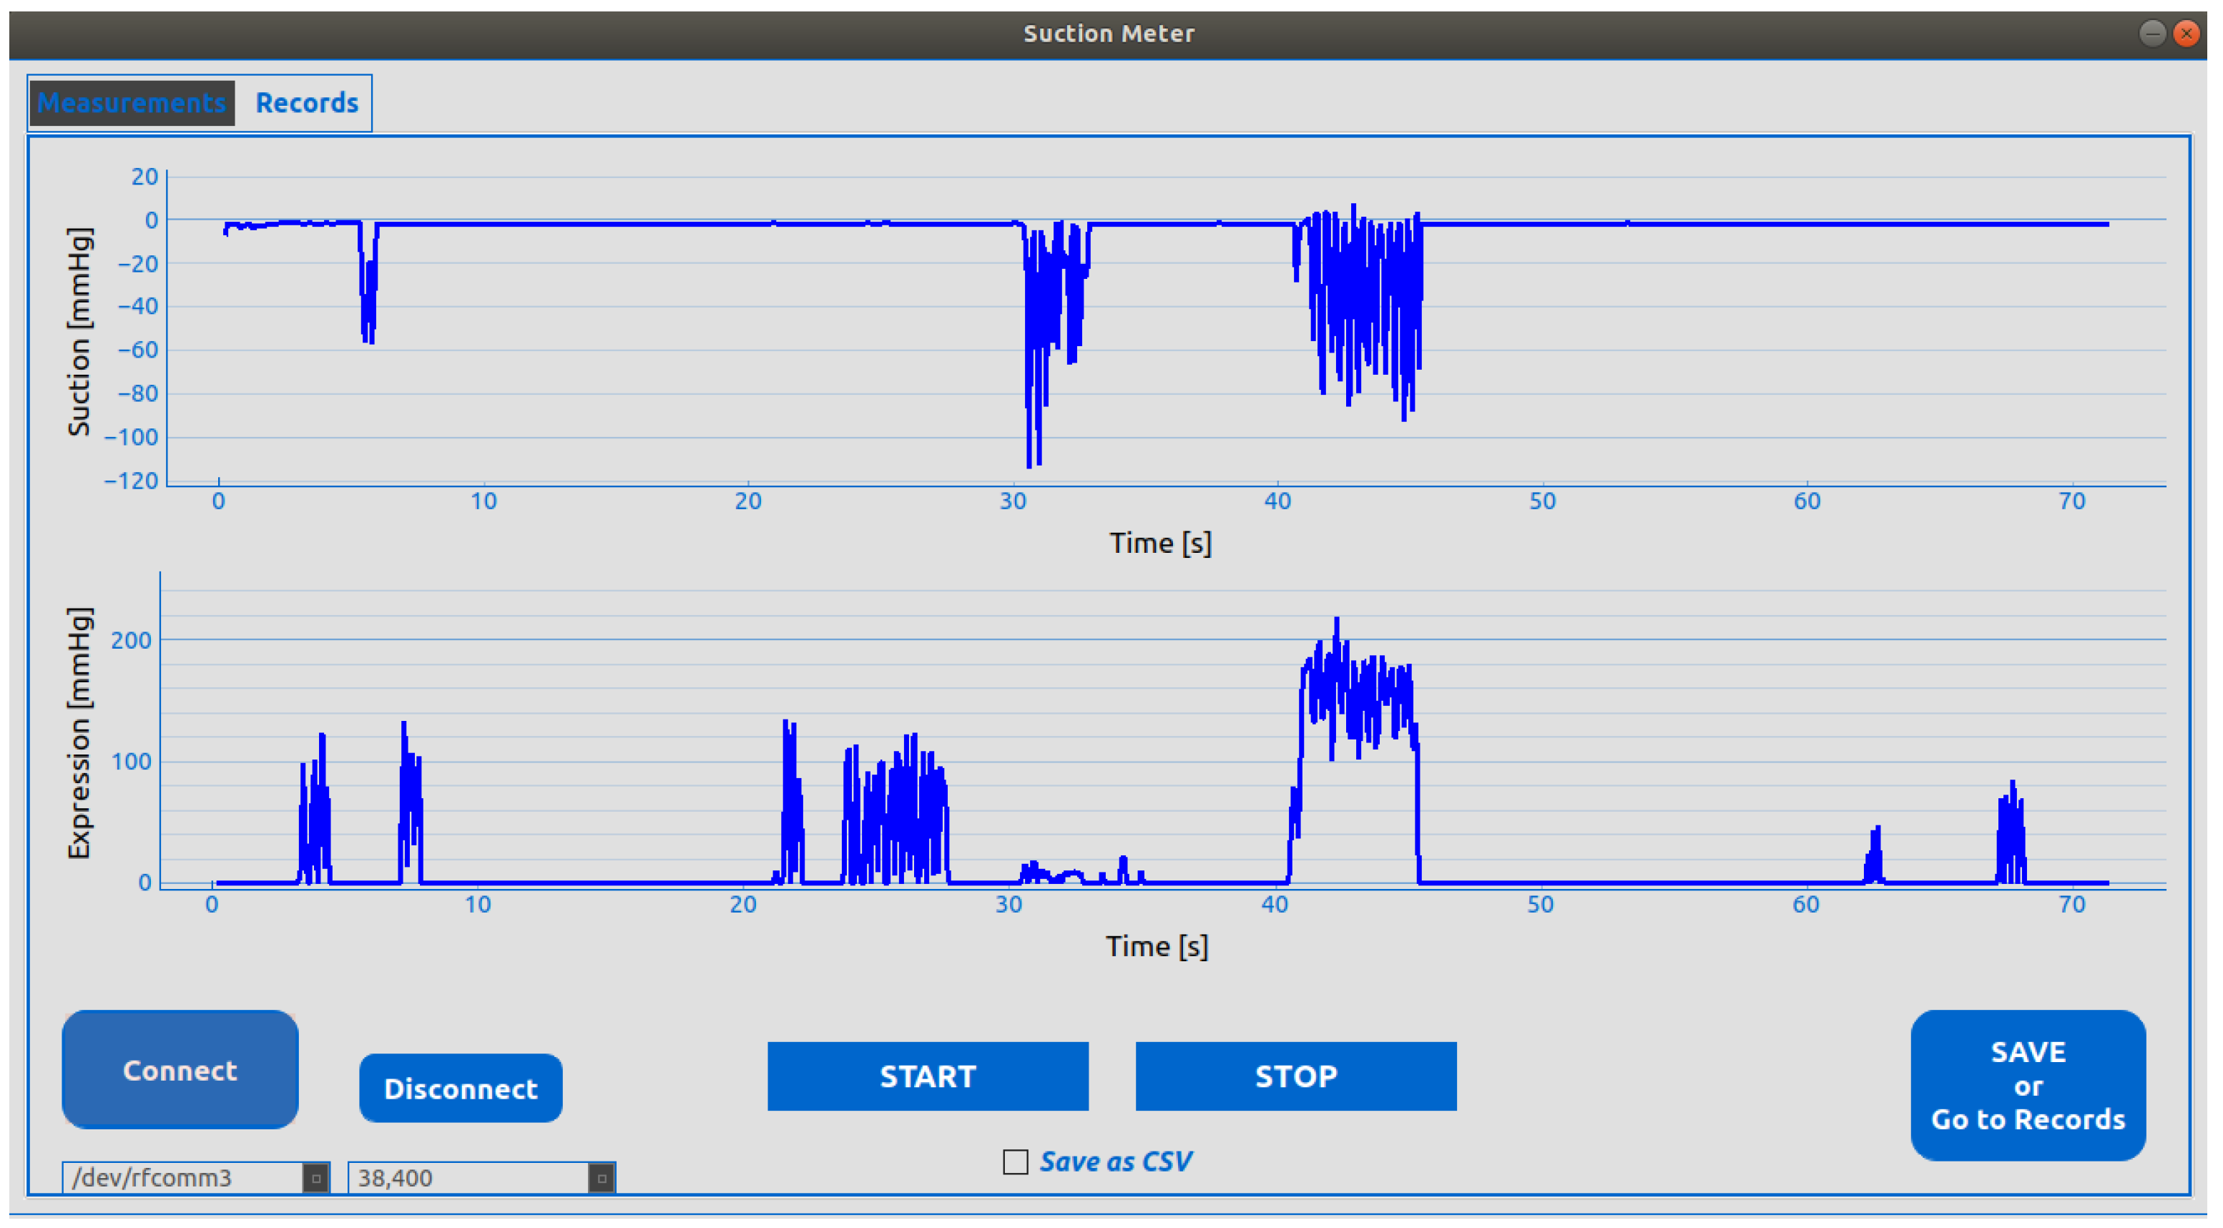Click the Time [s] label under the expression plot
Screen dimensions: 2223x1228
[1157, 945]
